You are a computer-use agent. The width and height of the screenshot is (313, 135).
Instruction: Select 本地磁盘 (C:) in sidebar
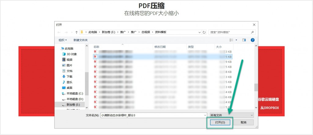[x=73, y=93]
